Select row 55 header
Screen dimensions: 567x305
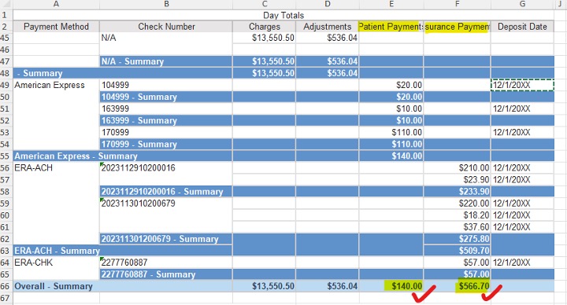tap(6, 156)
